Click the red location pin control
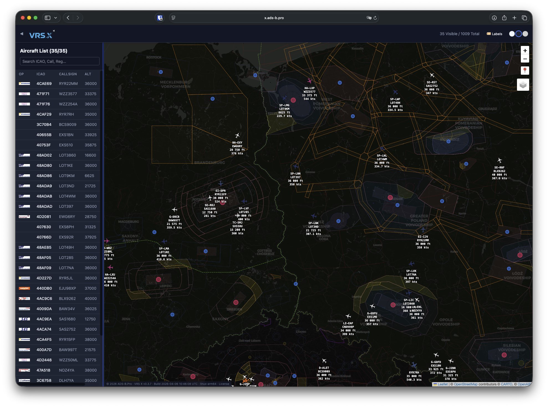548x407 pixels. tap(525, 71)
